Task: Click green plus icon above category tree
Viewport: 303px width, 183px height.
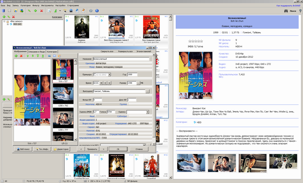Action: pos(4,17)
